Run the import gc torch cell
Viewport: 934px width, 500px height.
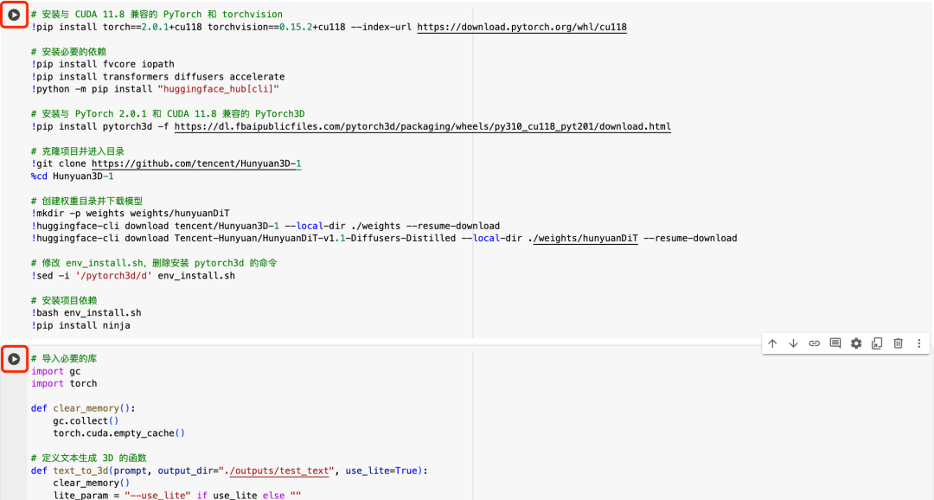point(14,359)
